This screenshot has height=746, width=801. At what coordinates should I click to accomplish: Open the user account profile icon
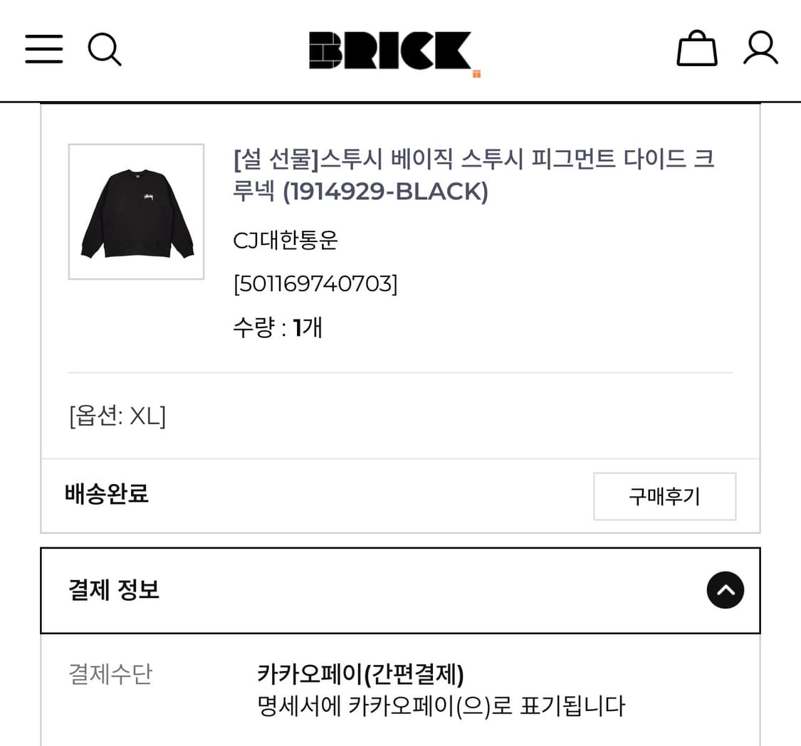click(761, 48)
